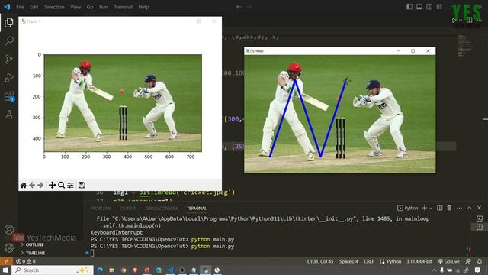Viewport: 488px width, 275px height.
Task: Save the figure with the disk icon
Action: coord(82,185)
